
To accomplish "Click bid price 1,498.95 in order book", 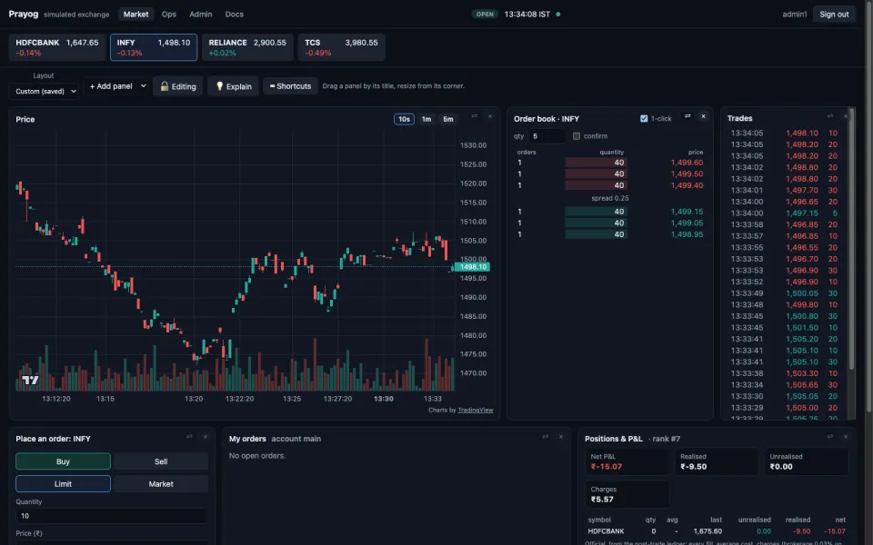I will tap(687, 234).
